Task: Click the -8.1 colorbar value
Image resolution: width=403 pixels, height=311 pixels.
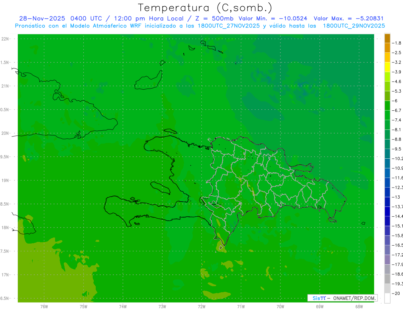Action: [x=397, y=129]
